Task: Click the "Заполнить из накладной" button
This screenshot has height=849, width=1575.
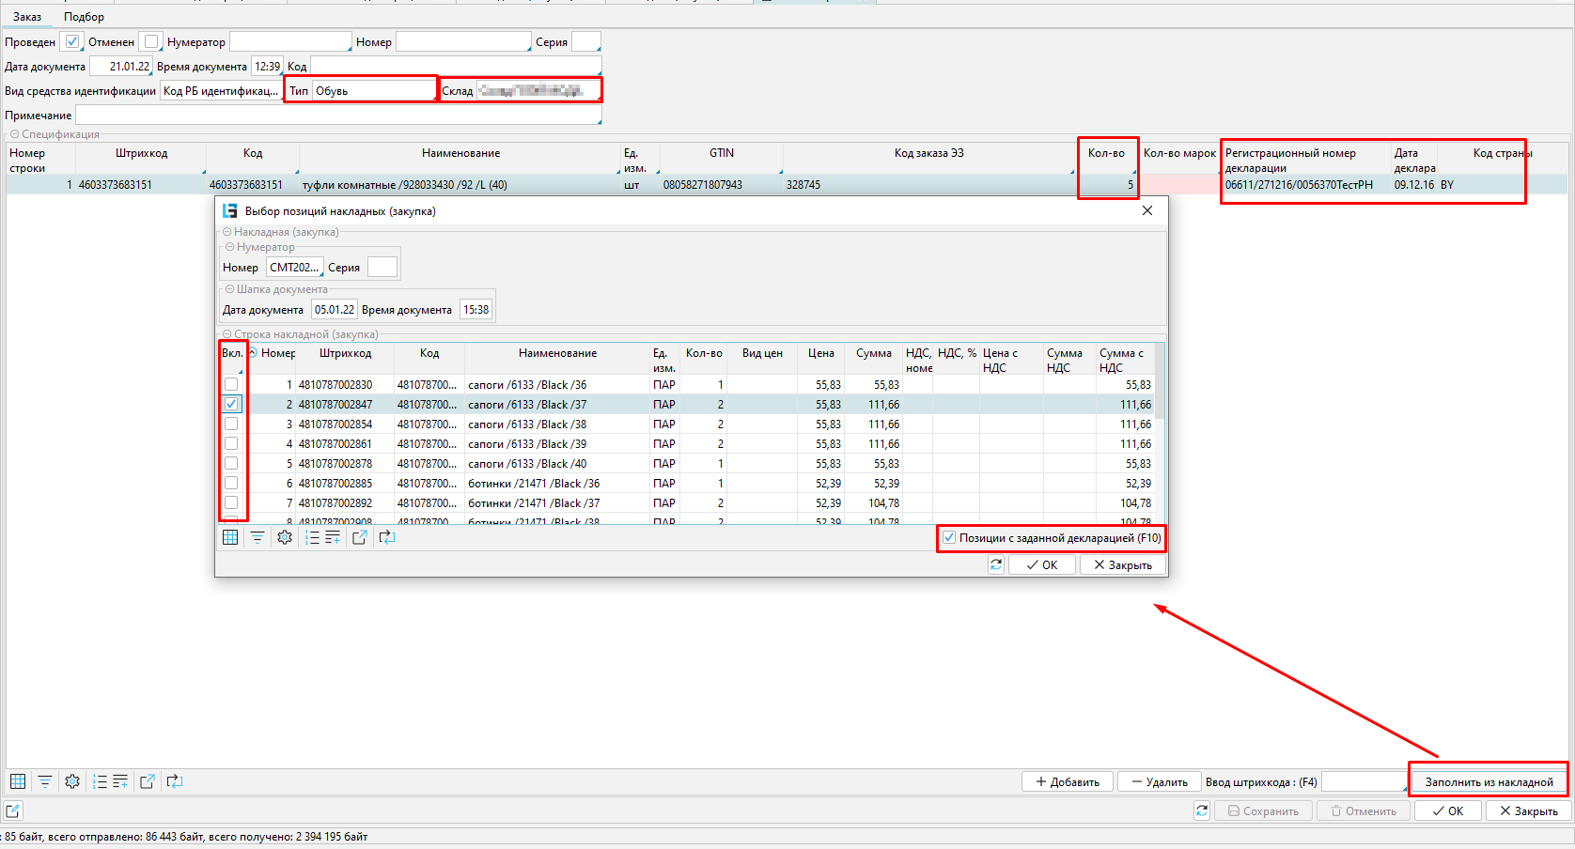Action: [1489, 781]
